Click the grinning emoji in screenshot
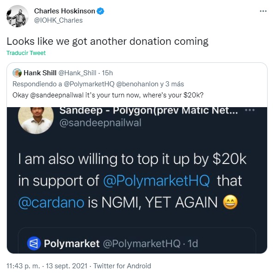This screenshot has width=275, height=278. pos(230,202)
